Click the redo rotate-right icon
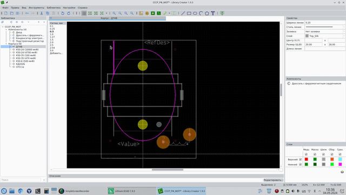This screenshot has width=346, height=195. coord(69,13)
